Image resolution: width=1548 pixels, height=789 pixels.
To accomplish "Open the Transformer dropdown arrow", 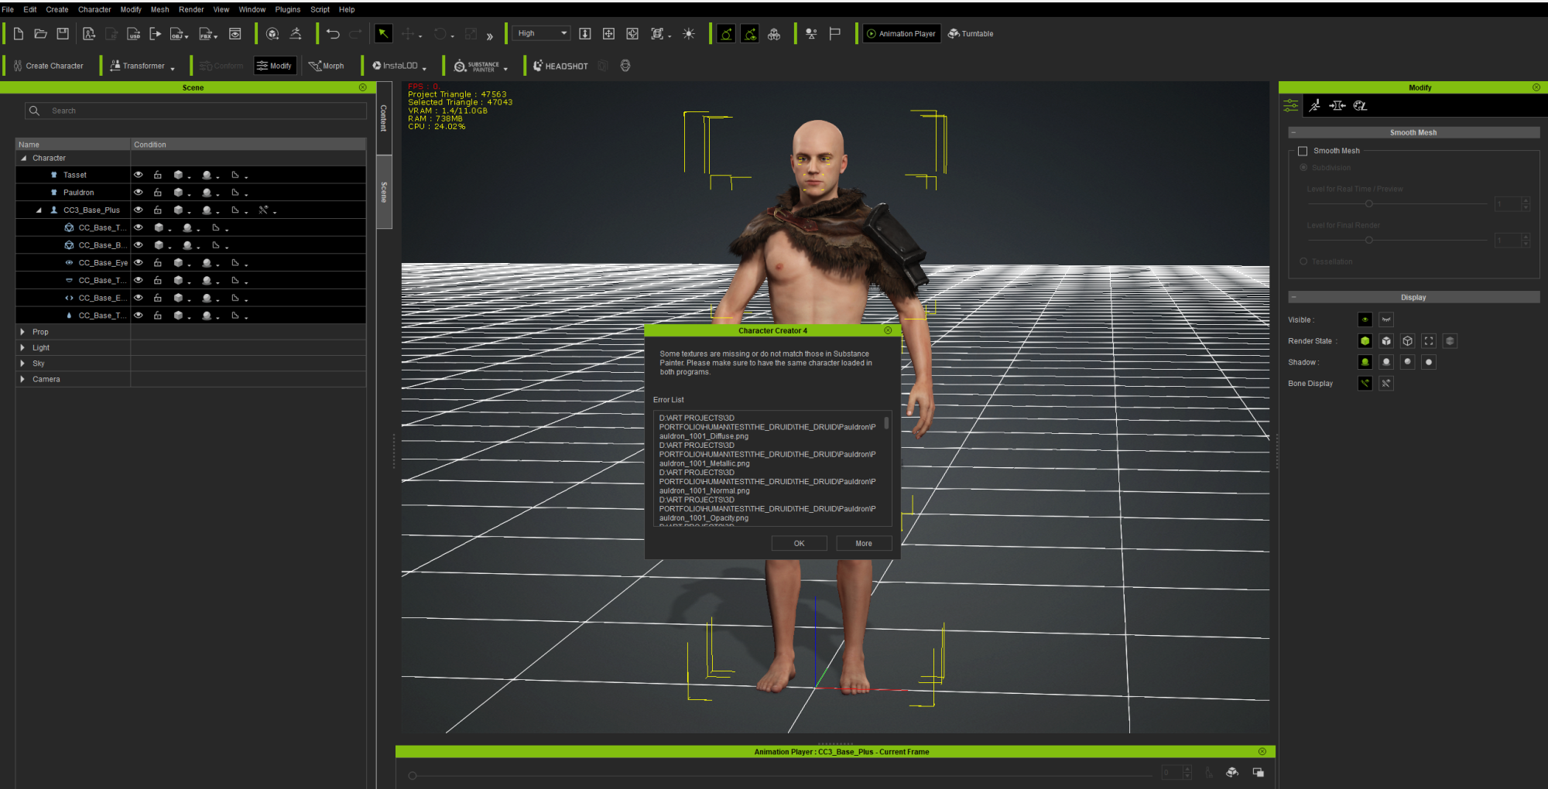I will (x=172, y=67).
